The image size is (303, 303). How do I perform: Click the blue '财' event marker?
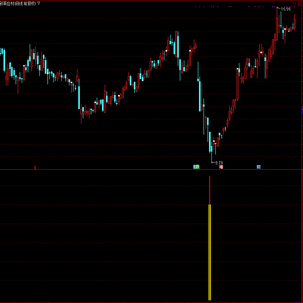tap(259, 167)
